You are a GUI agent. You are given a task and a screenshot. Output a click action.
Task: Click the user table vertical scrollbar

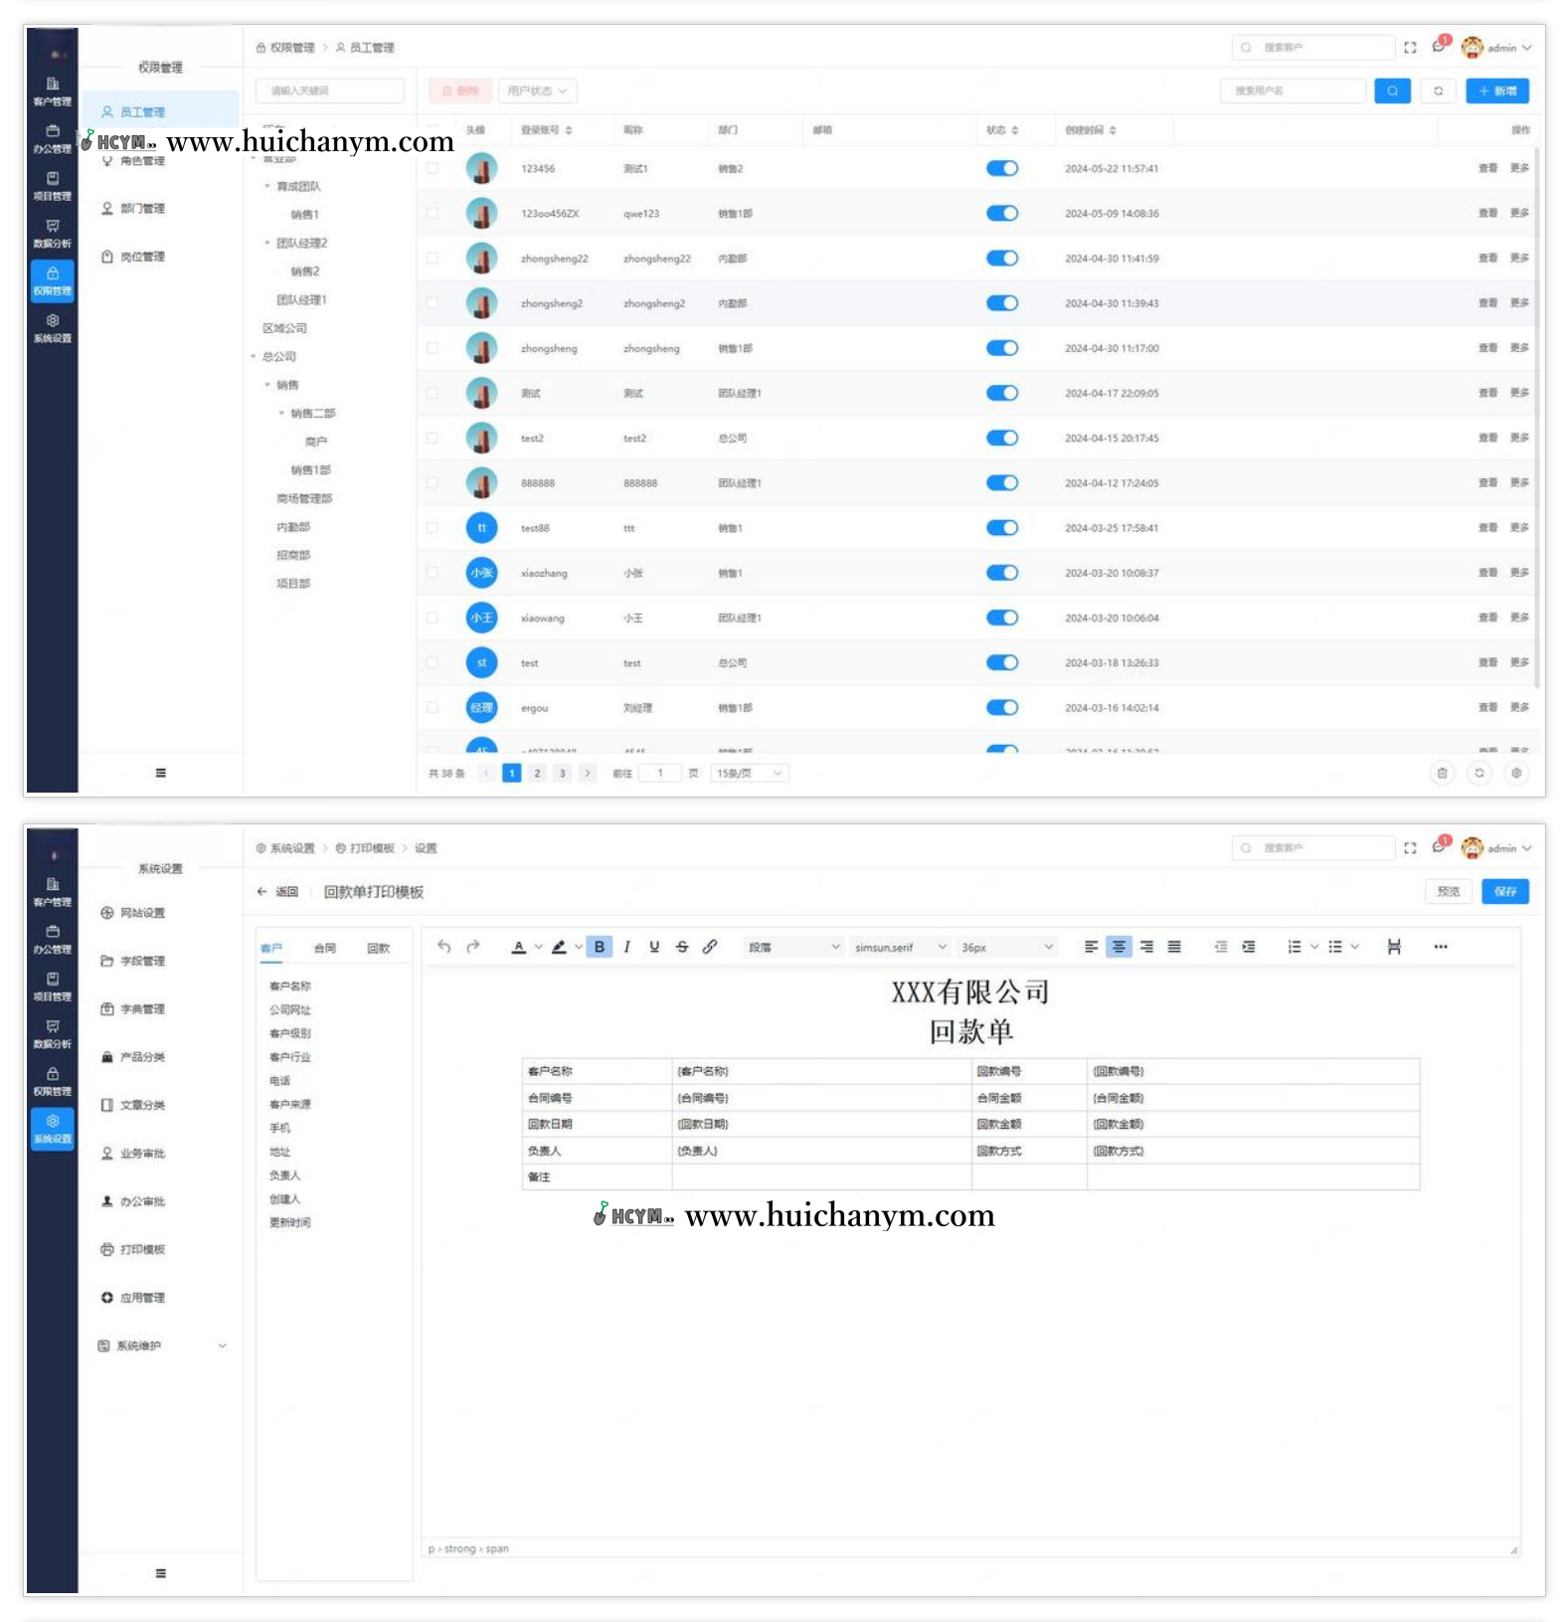pyautogui.click(x=1538, y=418)
